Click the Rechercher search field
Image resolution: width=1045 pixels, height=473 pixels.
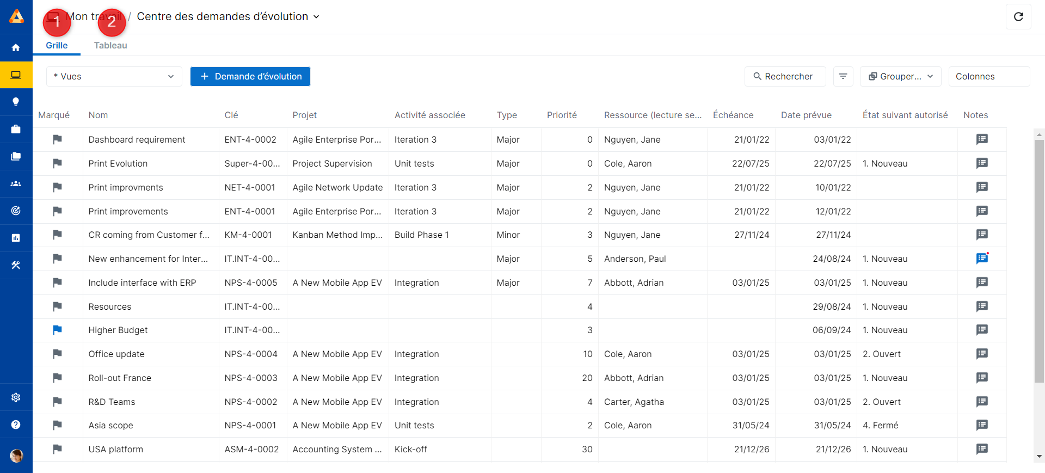[x=785, y=77]
